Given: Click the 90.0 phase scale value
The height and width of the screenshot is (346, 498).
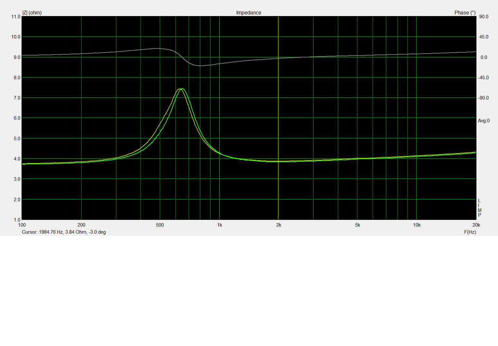Looking at the screenshot, I should [484, 17].
